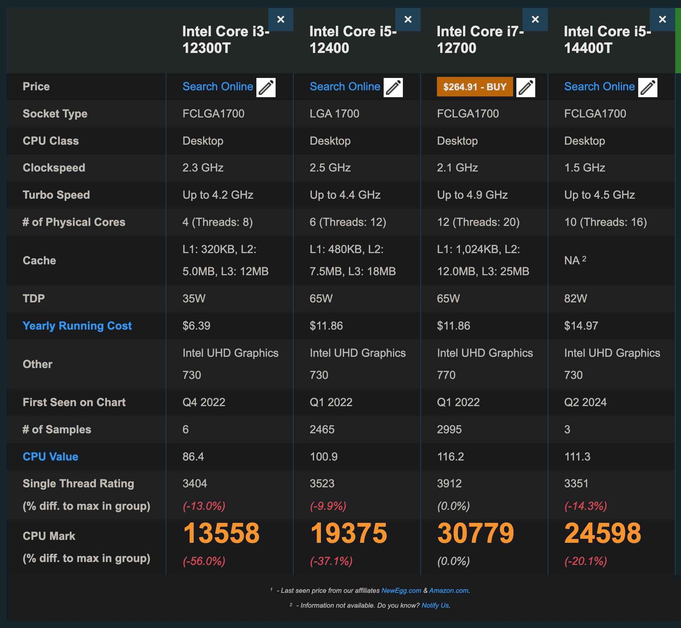Visit Amazon.com affiliate link
Screen dimensions: 681x628
click(x=449, y=591)
